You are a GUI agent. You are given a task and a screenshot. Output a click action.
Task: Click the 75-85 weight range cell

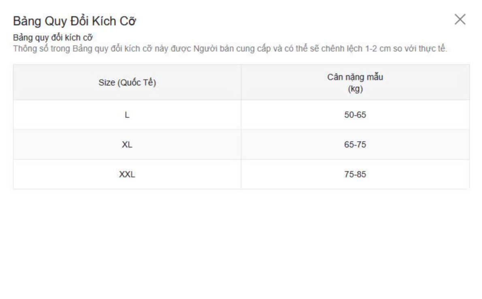(355, 175)
